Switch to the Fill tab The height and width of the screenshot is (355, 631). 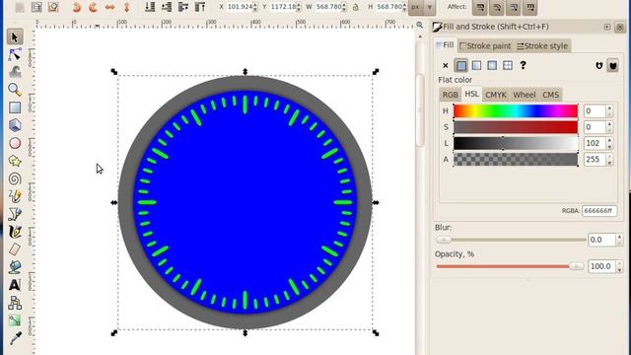445,45
